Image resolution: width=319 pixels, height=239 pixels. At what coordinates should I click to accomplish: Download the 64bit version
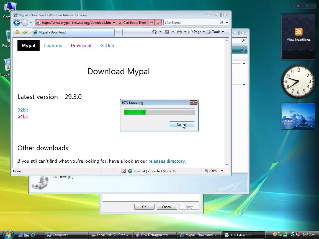(23, 116)
